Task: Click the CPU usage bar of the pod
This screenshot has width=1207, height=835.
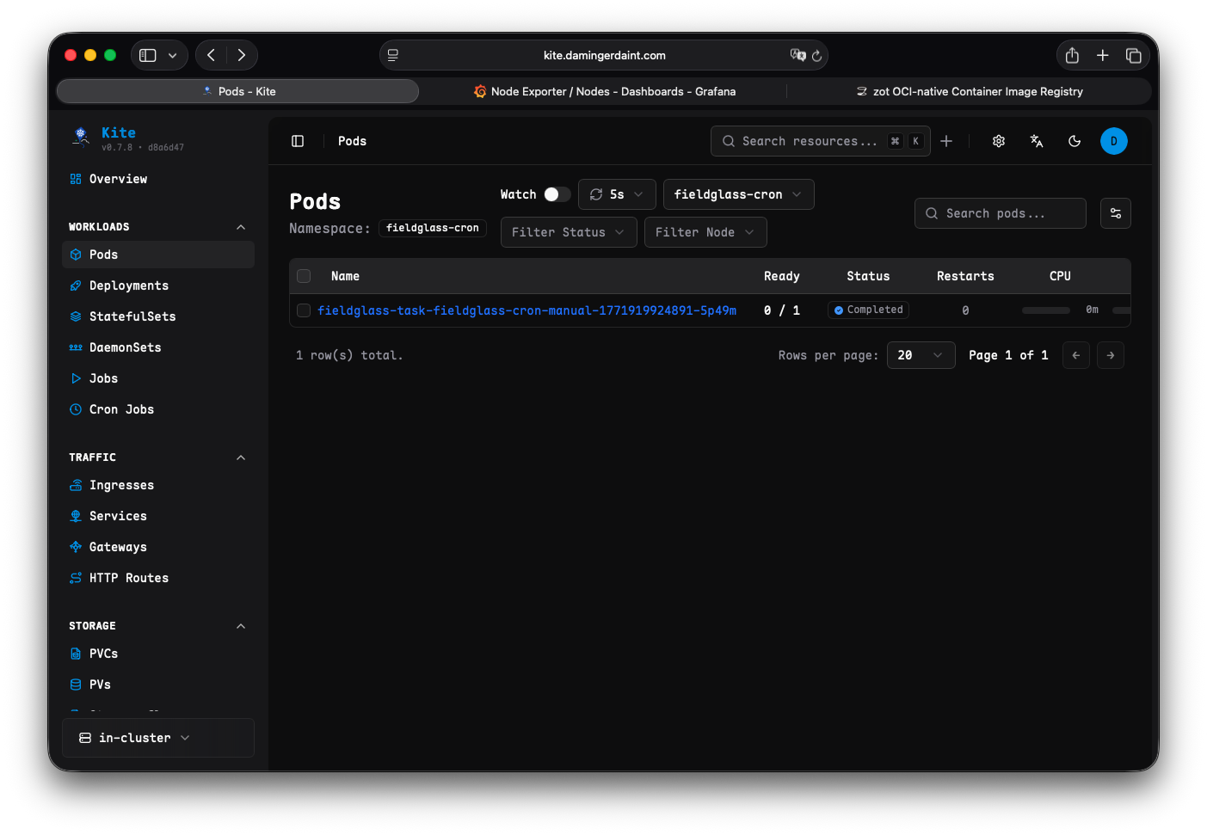Action: click(1045, 310)
